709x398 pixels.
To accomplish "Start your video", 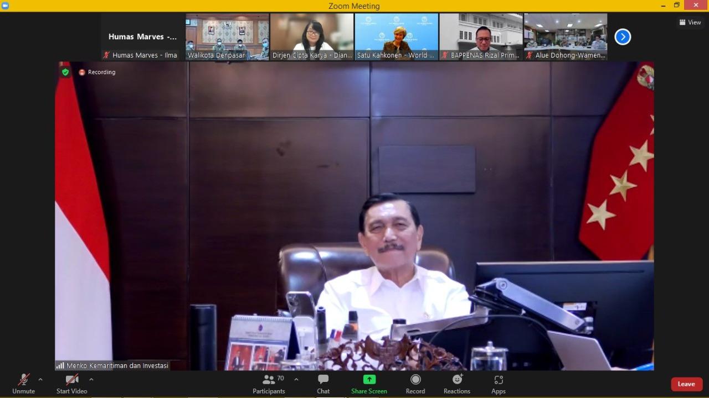I will pos(71,383).
